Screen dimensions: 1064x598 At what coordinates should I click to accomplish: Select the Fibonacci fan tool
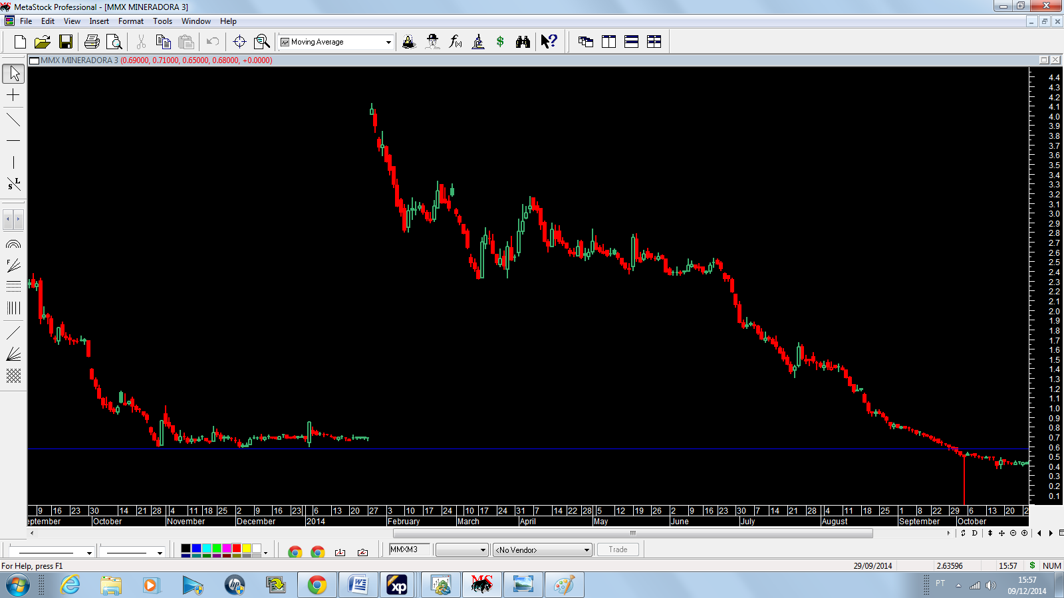pyautogui.click(x=13, y=266)
